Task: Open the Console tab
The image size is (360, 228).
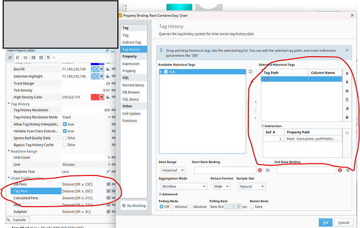Action: (x=17, y=220)
